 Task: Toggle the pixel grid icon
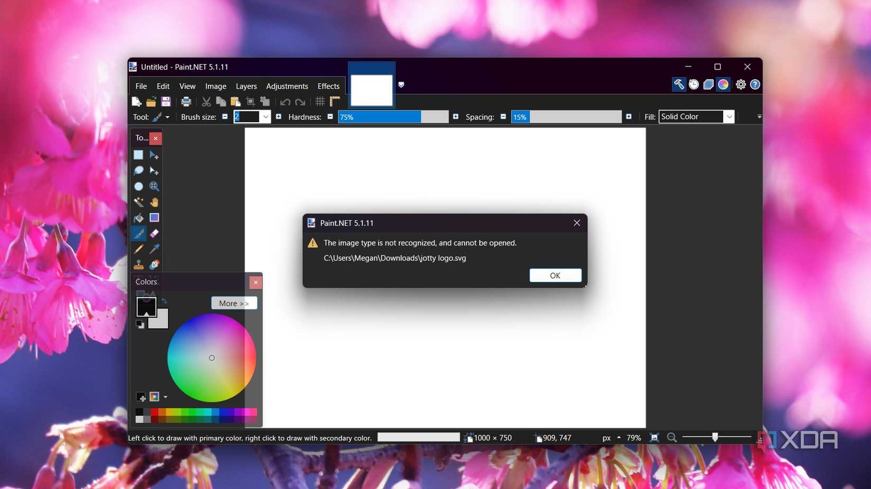coord(320,102)
